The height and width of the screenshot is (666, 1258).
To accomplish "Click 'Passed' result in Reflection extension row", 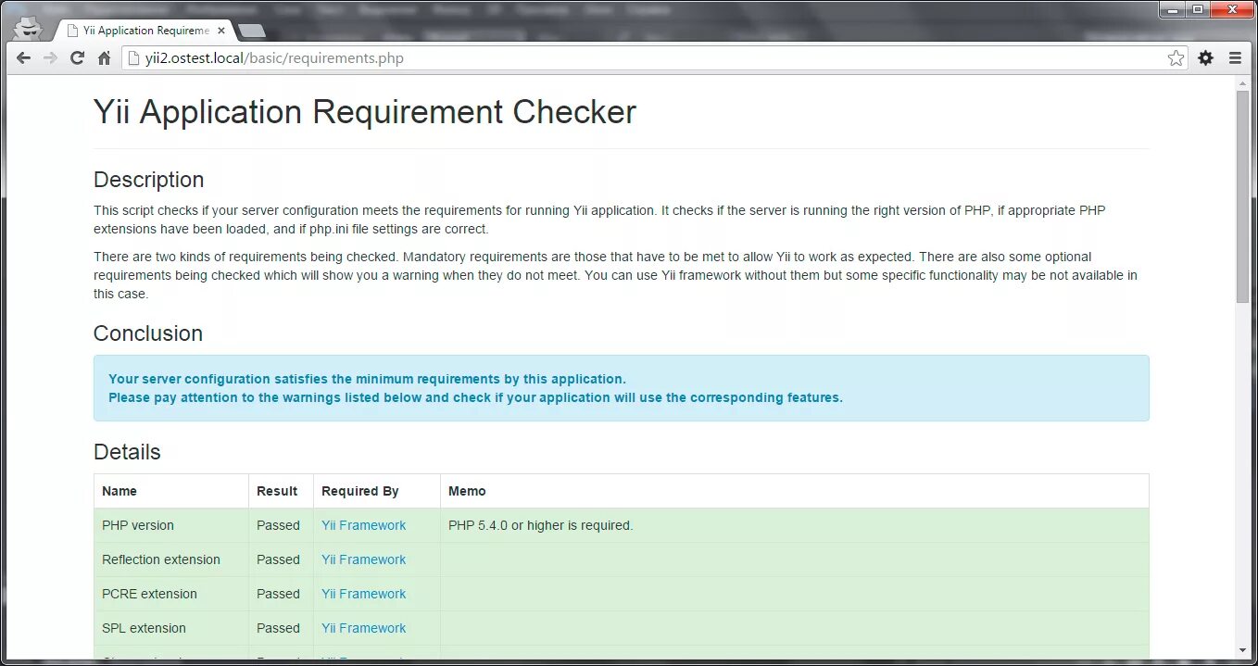I will [x=278, y=559].
